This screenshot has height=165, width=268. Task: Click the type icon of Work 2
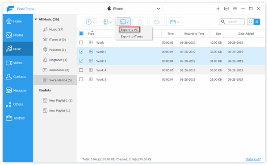[91, 52]
